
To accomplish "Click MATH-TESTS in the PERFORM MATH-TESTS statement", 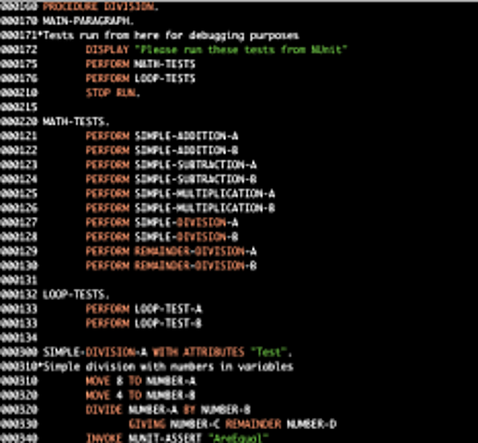I will (165, 64).
